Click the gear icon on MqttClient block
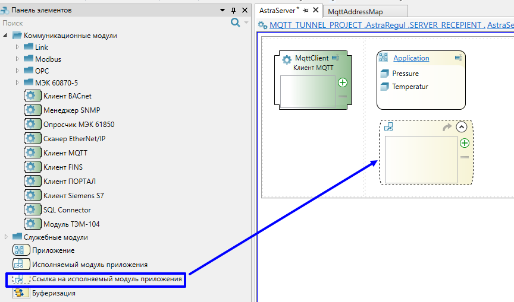 pyautogui.click(x=287, y=59)
